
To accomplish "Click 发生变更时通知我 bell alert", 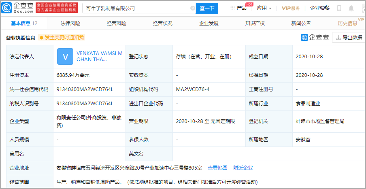I will [x=62, y=38].
